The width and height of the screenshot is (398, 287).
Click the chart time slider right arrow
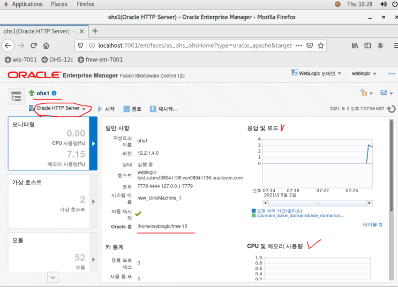pyautogui.click(x=370, y=203)
